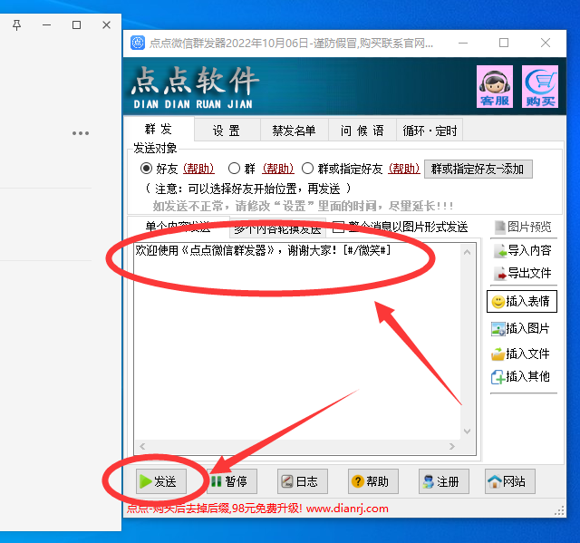Click 群或指定好友-添加 button

[478, 169]
